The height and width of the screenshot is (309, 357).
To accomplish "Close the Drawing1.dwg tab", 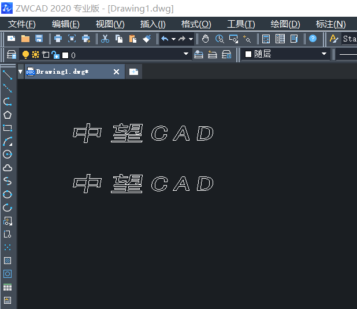I will pyautogui.click(x=116, y=72).
